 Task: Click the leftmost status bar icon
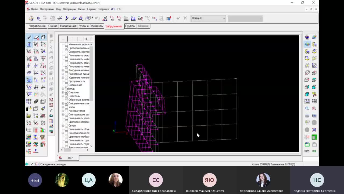click(x=27, y=164)
